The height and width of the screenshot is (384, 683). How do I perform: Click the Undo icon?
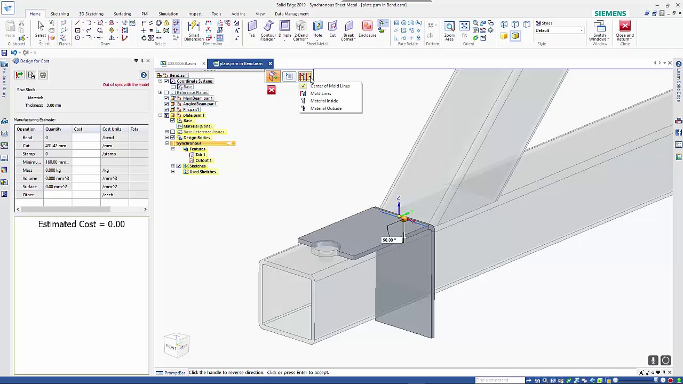14,52
